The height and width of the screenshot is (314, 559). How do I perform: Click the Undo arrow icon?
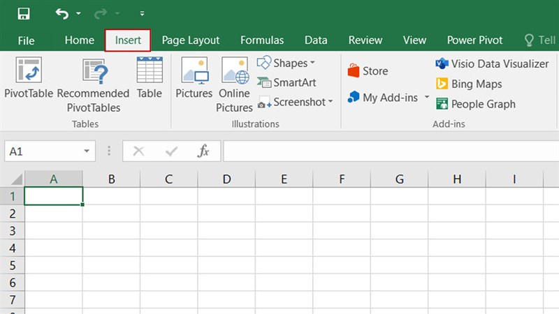point(62,13)
